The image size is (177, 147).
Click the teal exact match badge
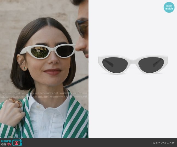tap(169, 7)
